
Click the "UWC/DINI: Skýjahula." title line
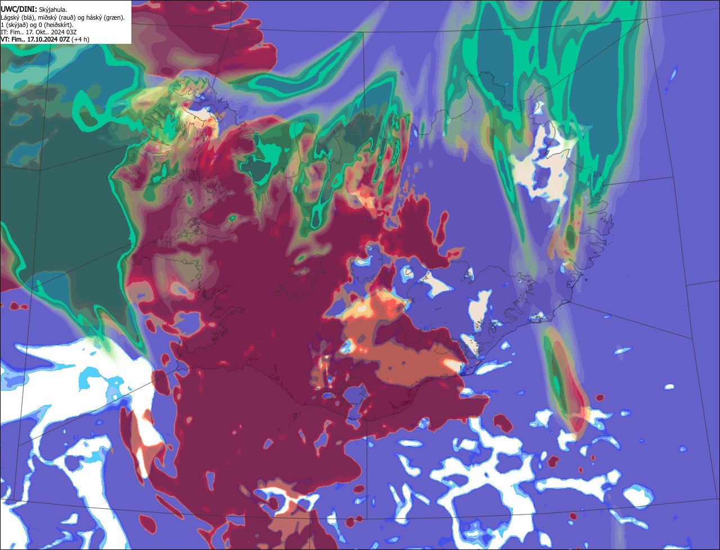34,10
